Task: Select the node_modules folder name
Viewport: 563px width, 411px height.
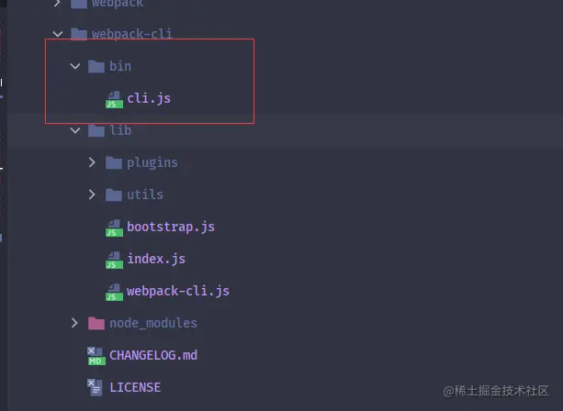Action: (153, 323)
